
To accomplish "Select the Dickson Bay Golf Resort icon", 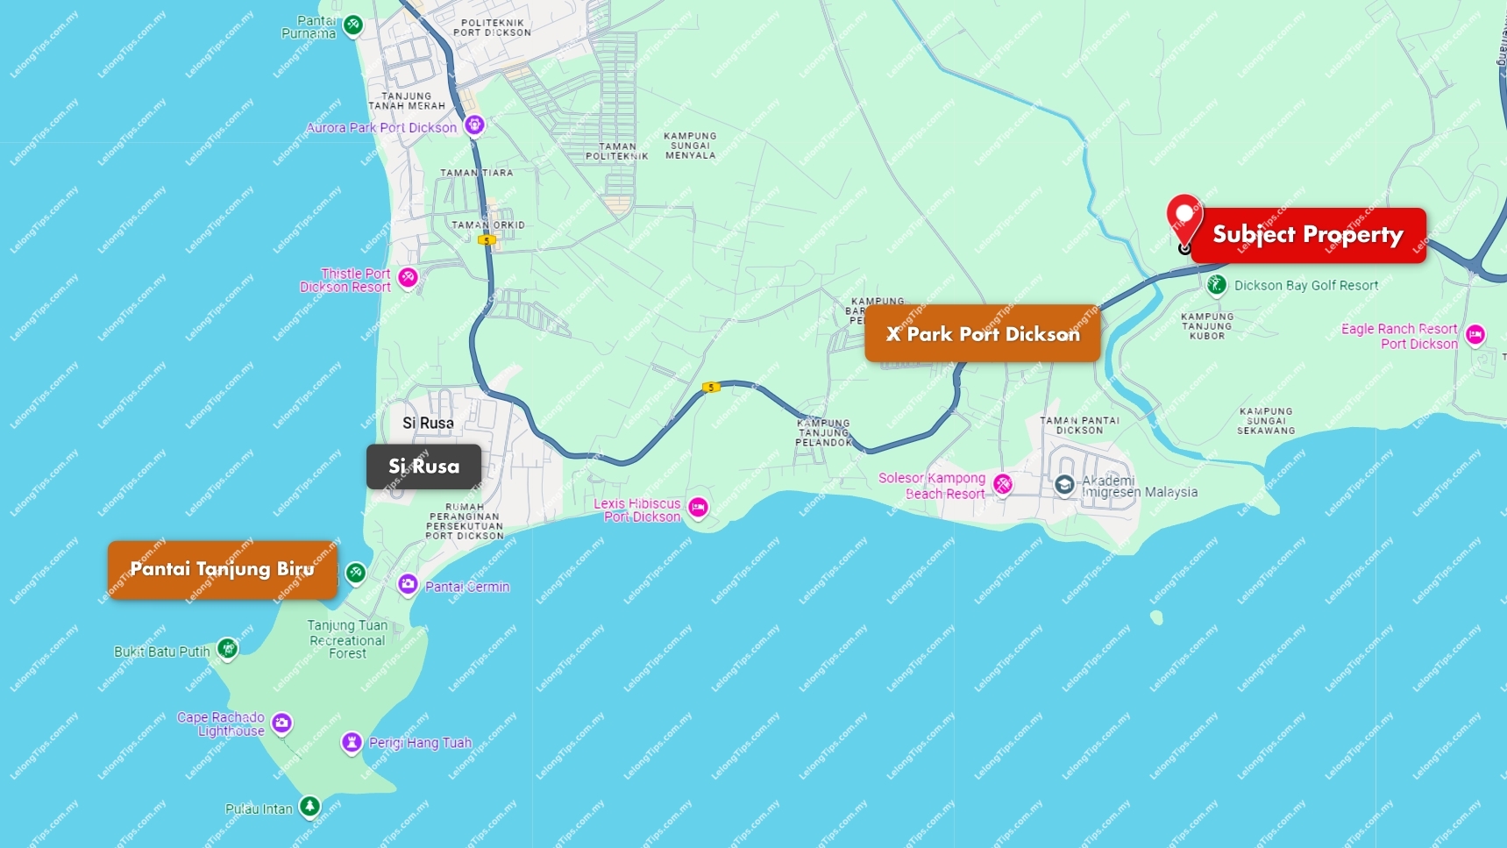I will click(1216, 285).
